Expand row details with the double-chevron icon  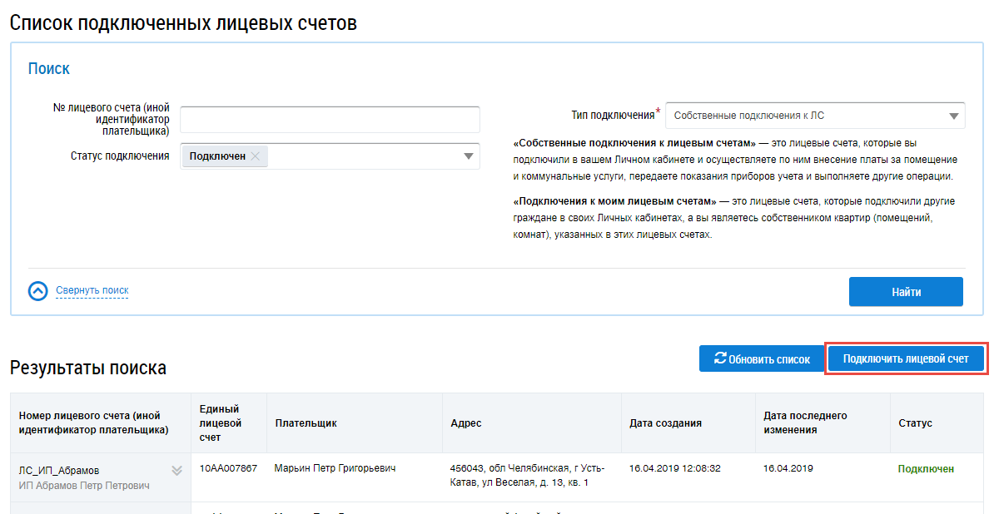click(x=176, y=471)
